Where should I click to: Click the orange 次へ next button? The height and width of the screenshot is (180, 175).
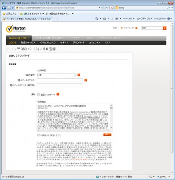coord(107,135)
